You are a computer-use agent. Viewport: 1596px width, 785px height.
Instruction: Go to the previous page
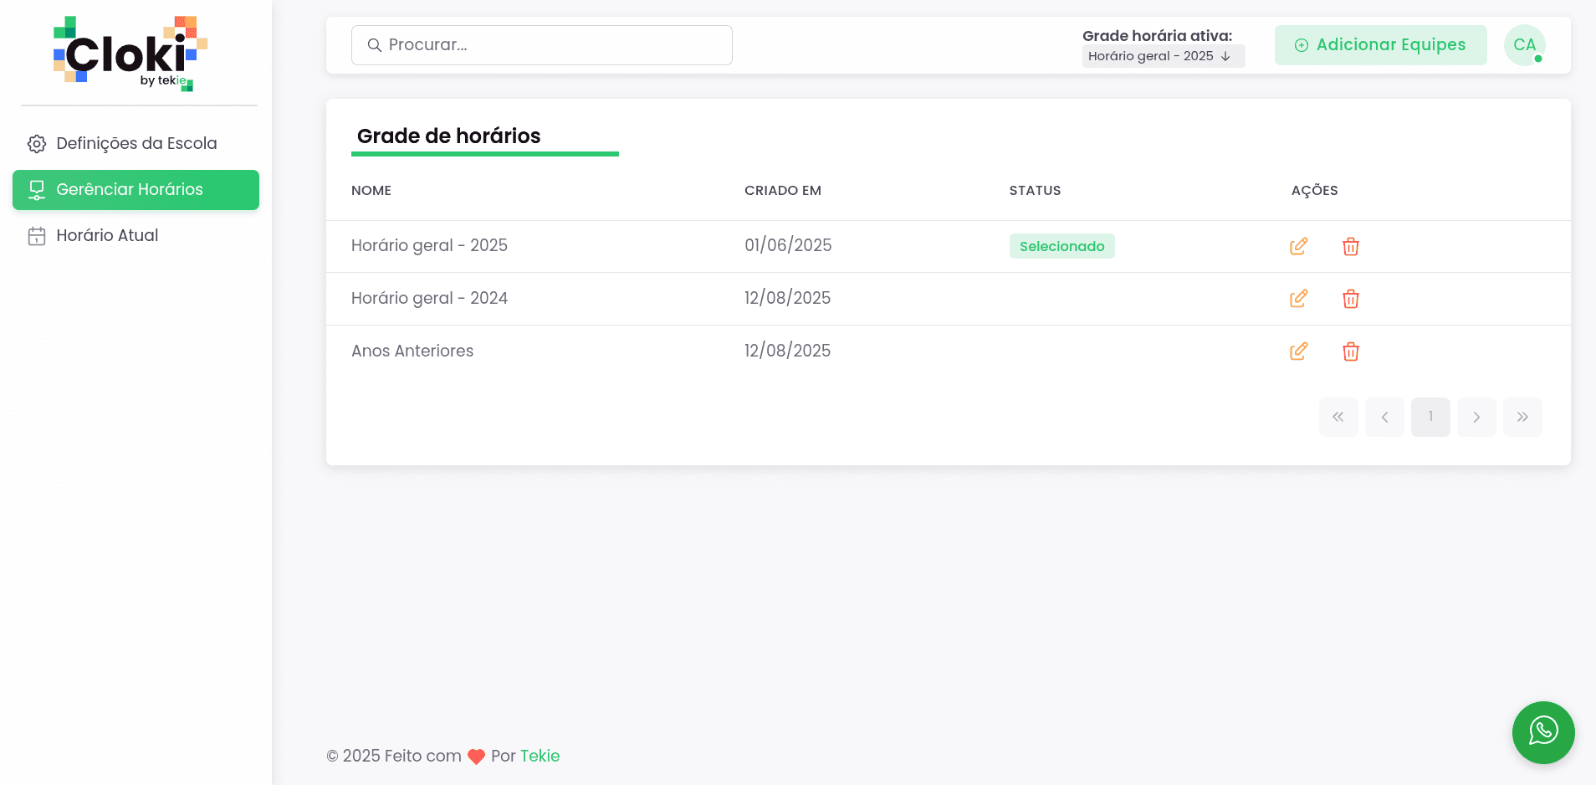tap(1384, 417)
